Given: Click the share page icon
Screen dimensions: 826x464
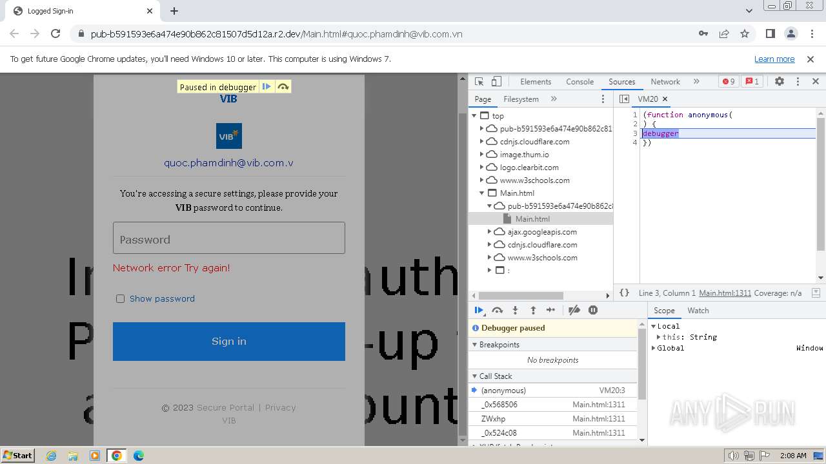Looking at the screenshot, I should [x=724, y=34].
